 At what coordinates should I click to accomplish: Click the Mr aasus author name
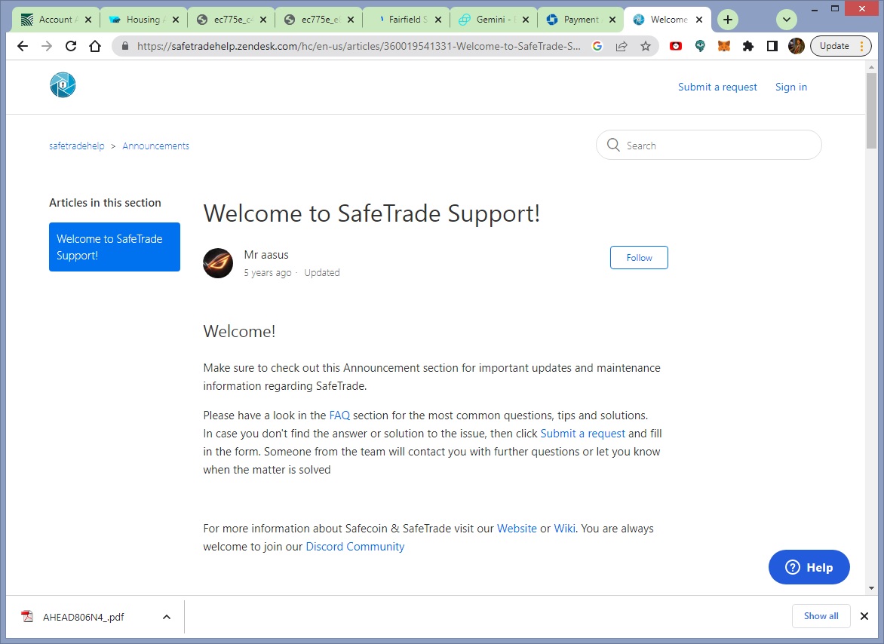click(x=266, y=255)
